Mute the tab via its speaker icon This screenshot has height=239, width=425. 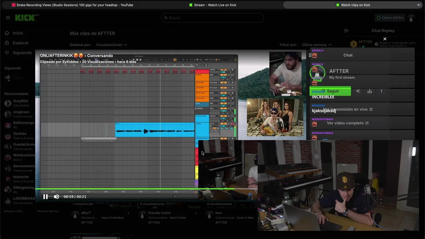click(x=419, y=5)
